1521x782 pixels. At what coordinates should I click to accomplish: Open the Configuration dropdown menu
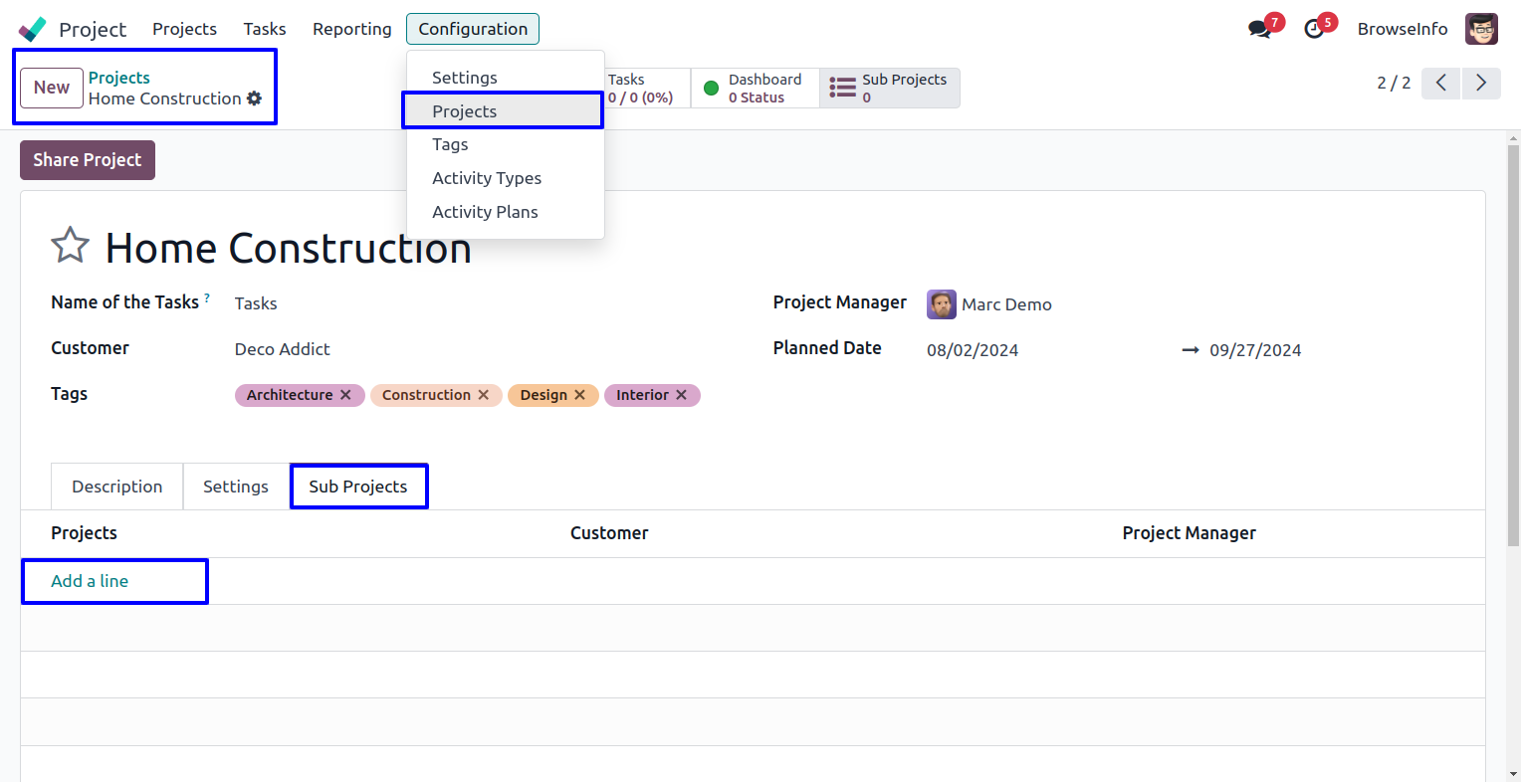[x=473, y=29]
